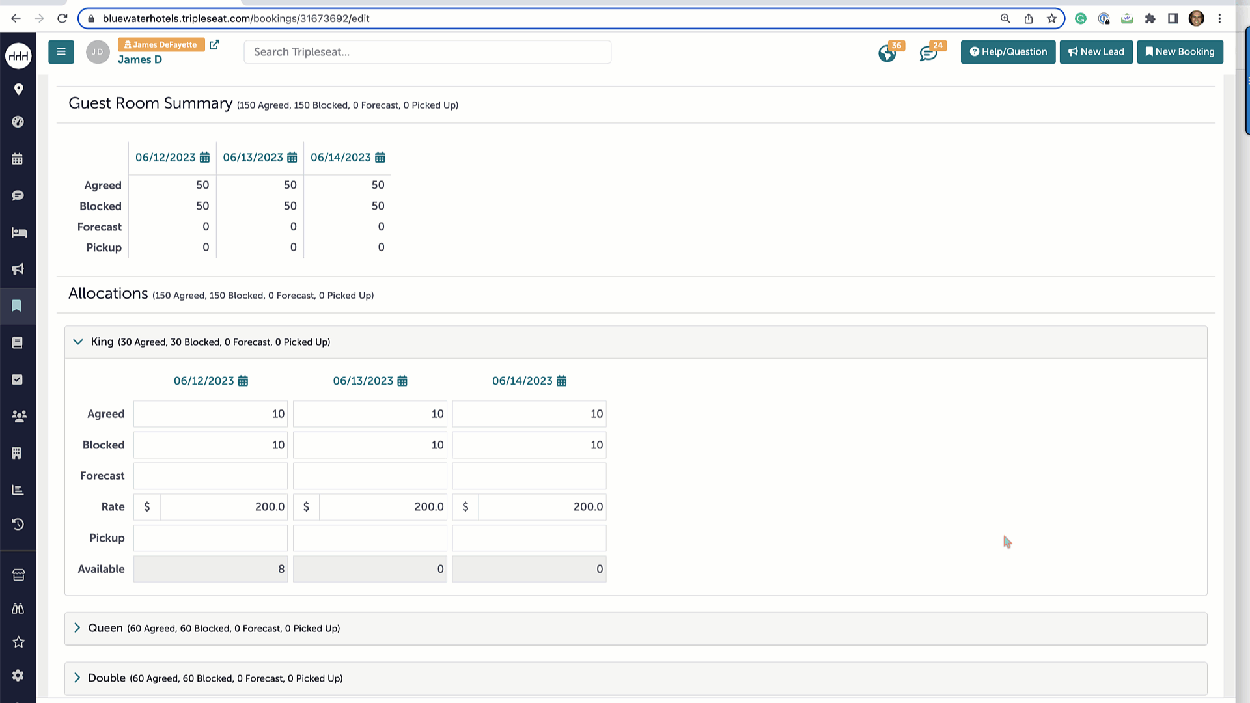1250x703 pixels.
Task: Click the James D profile link
Action: point(140,60)
